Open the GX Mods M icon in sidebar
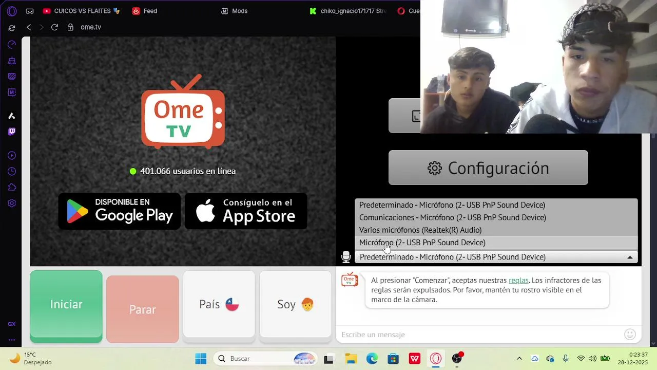Viewport: 657px width, 370px height. click(12, 92)
